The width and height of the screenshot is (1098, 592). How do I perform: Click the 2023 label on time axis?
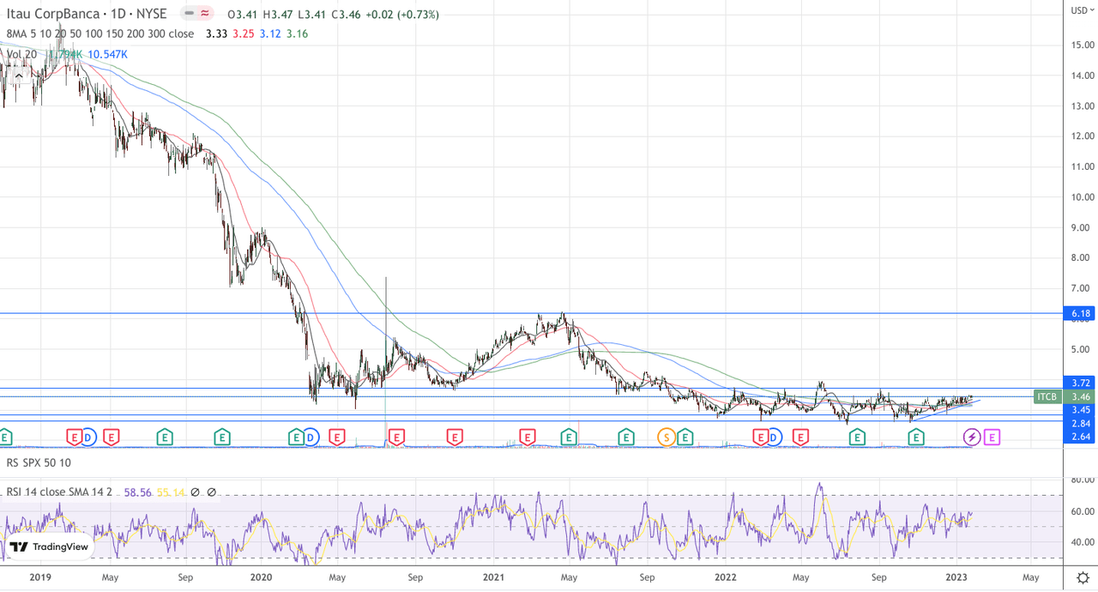pyautogui.click(x=956, y=577)
